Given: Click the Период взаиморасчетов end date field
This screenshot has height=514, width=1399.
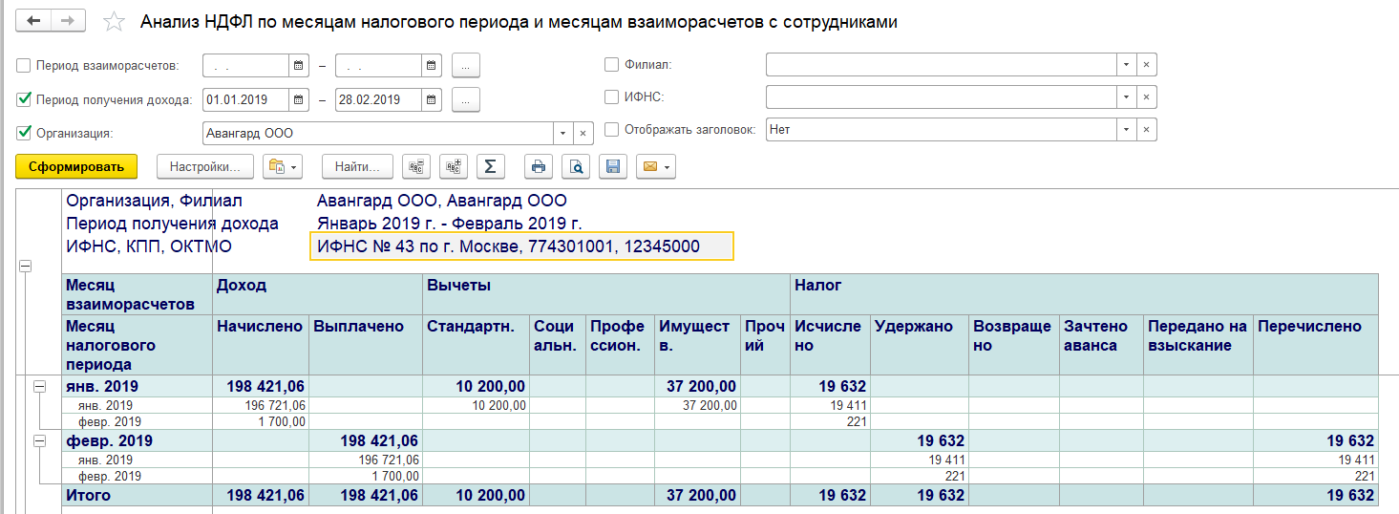Looking at the screenshot, I should tap(379, 66).
